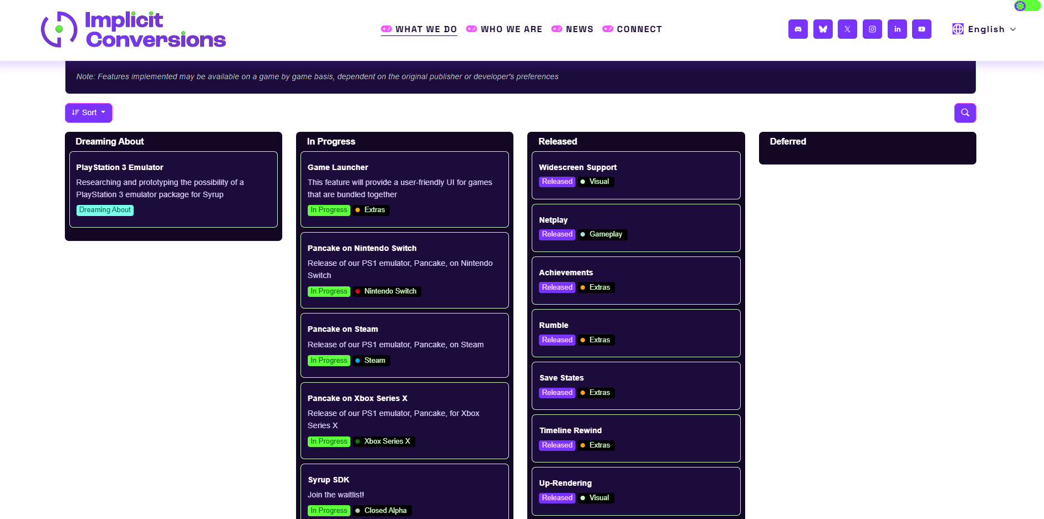Click Released tag on Netplay card

coord(557,234)
